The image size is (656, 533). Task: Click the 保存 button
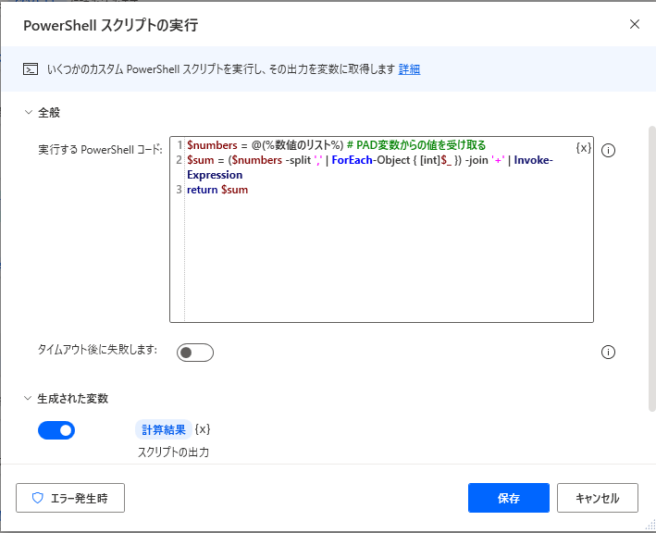(x=508, y=498)
